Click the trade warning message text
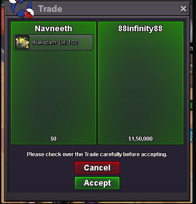Image resolution: width=196 pixels, height=204 pixels. 97,154
